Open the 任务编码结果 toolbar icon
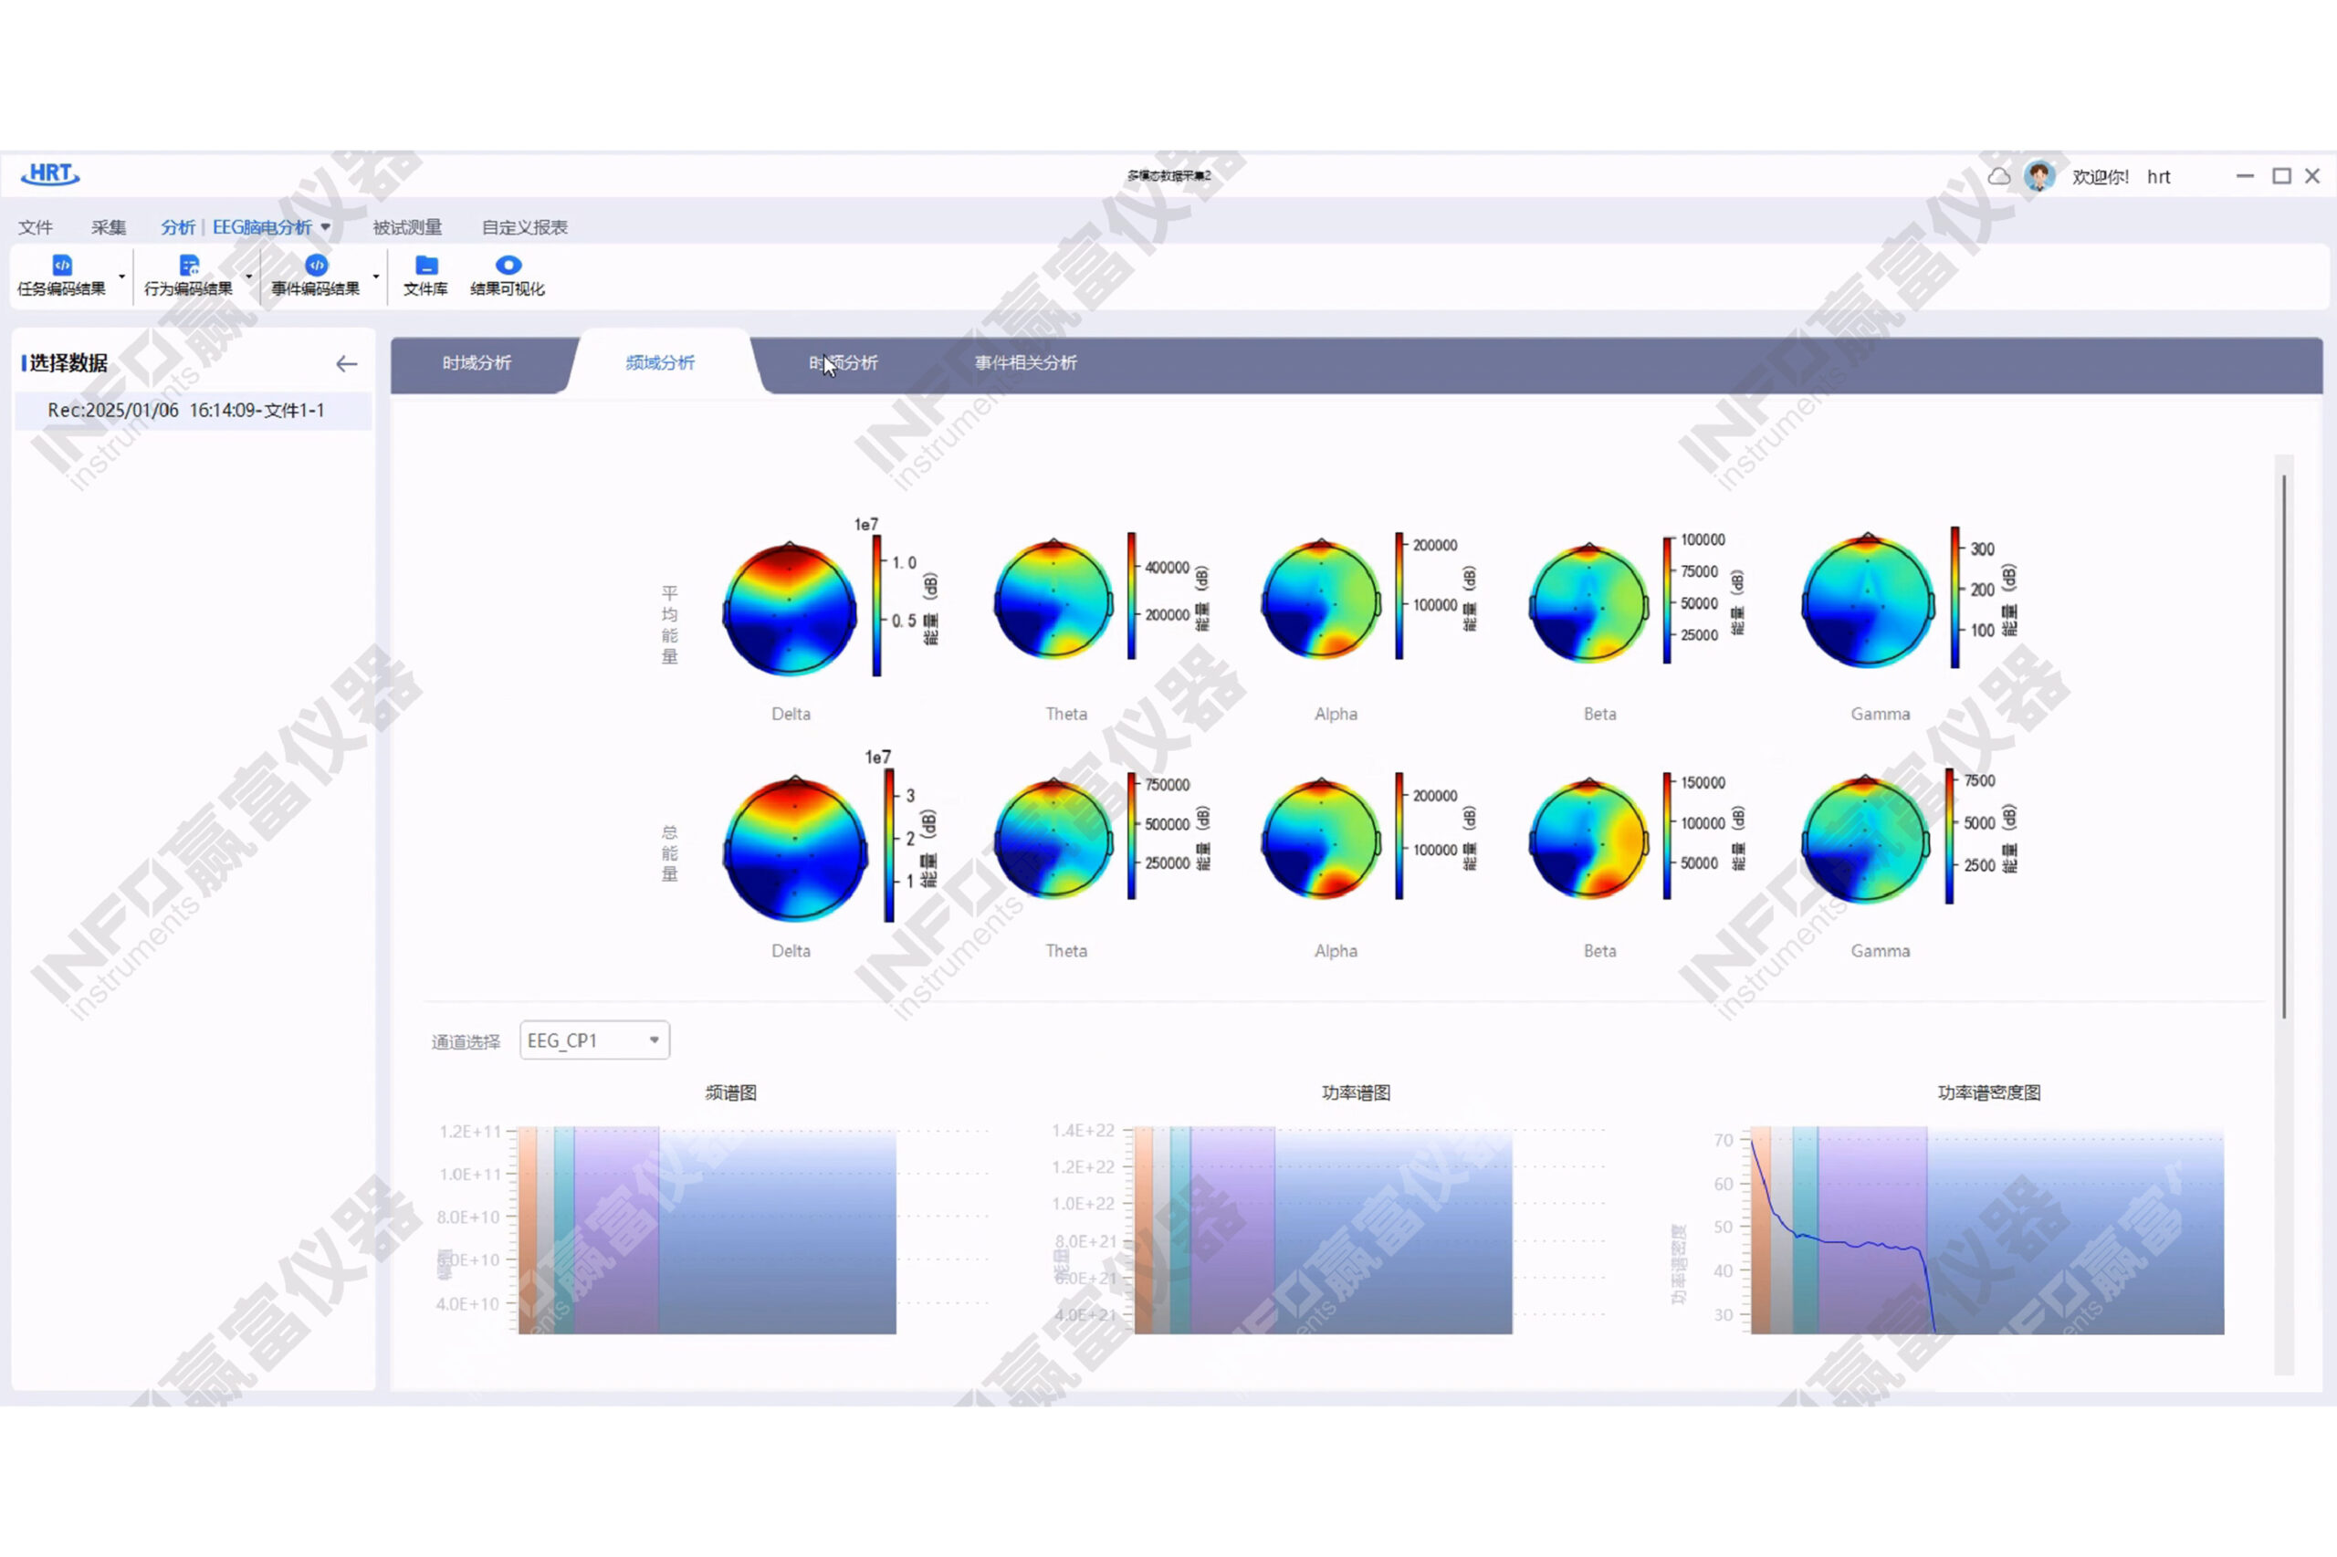This screenshot has width=2337, height=1557. tap(61, 265)
